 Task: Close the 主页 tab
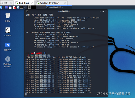(11, 3)
